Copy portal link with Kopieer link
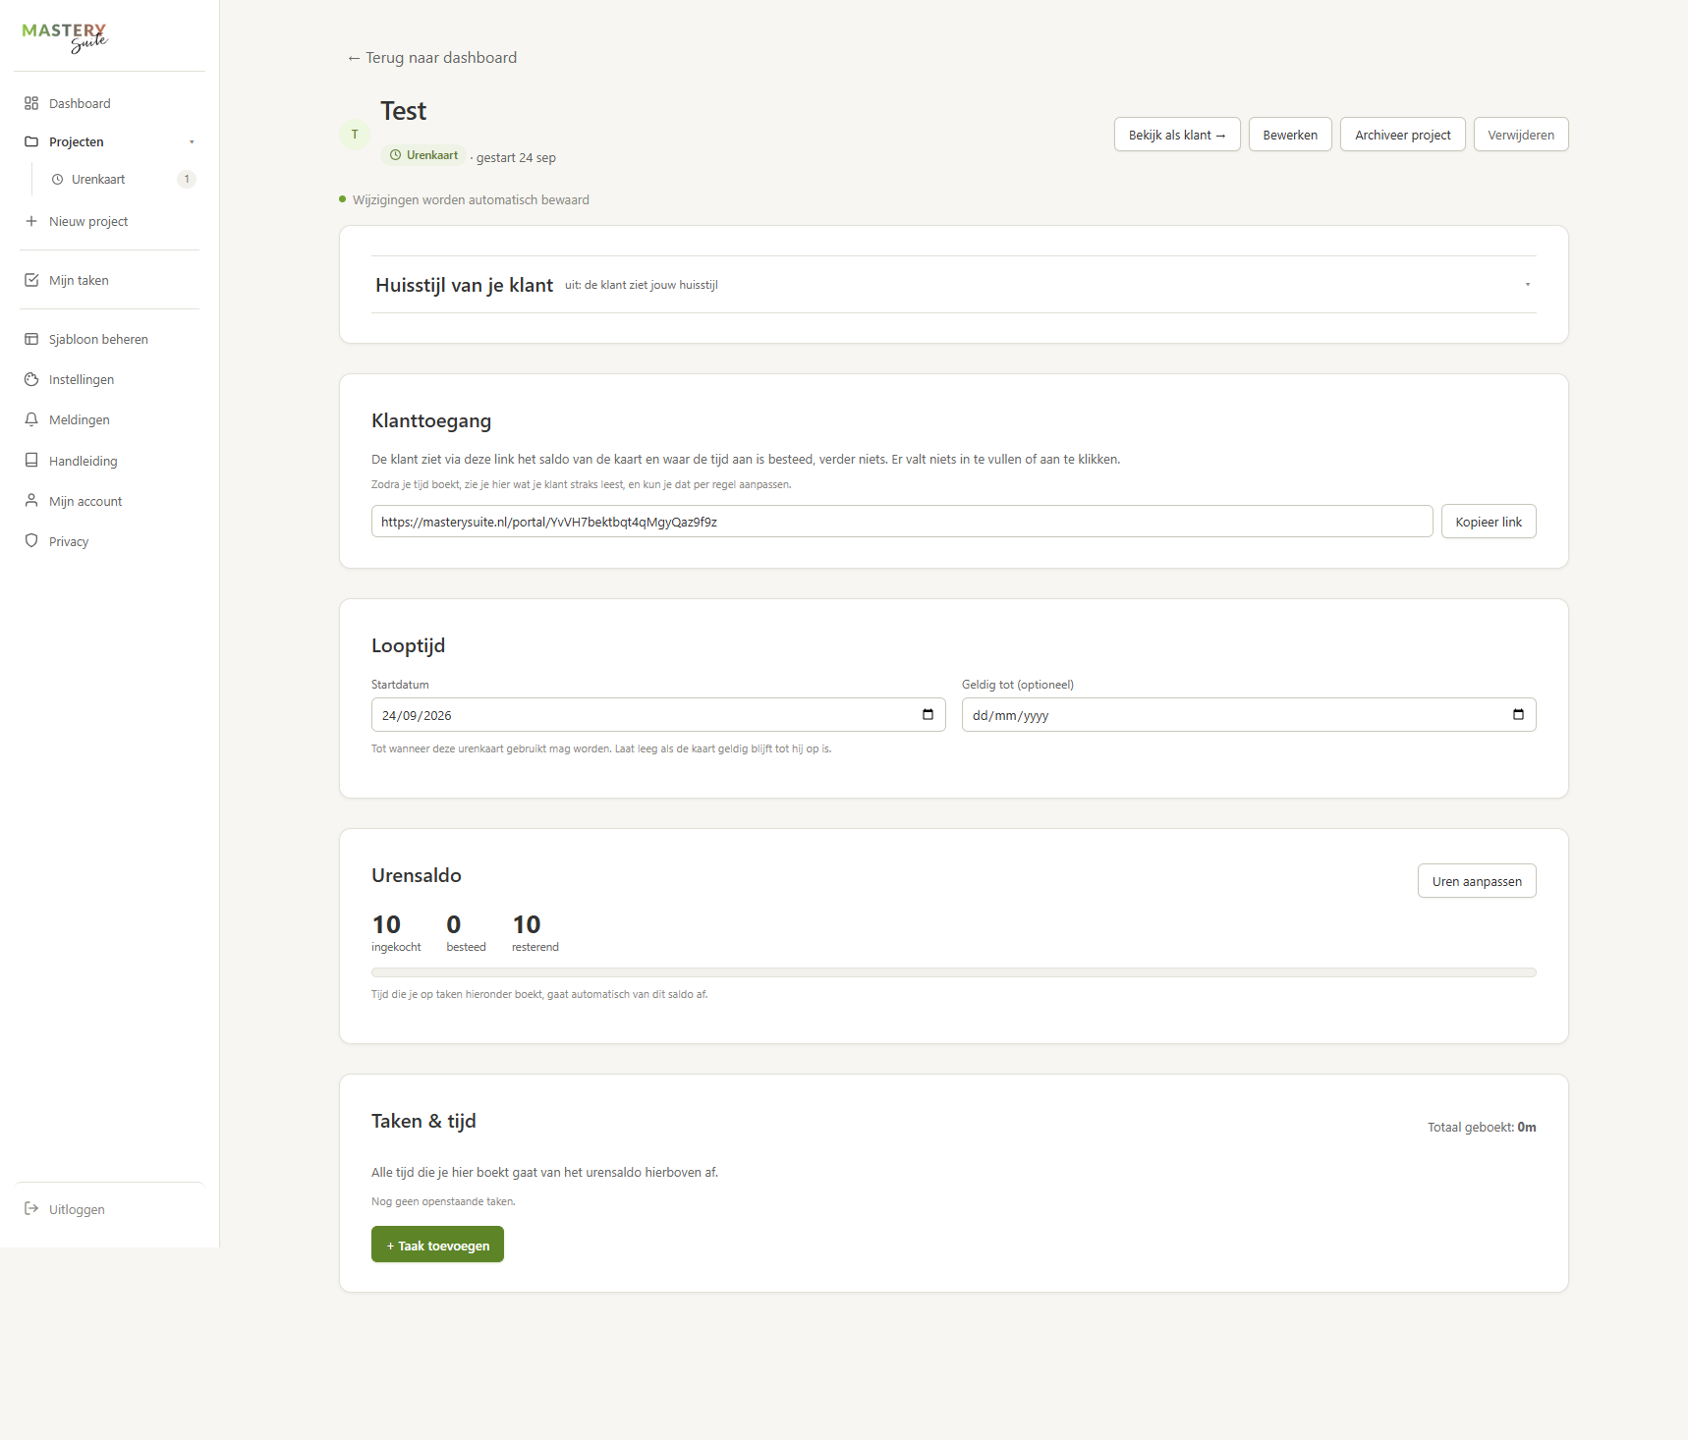The image size is (1688, 1440). click(x=1489, y=522)
